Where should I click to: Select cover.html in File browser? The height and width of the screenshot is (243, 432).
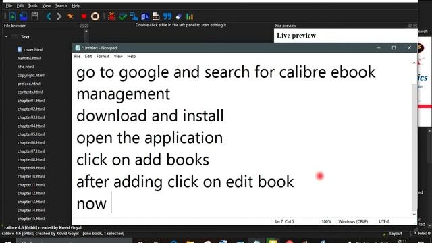click(x=33, y=49)
